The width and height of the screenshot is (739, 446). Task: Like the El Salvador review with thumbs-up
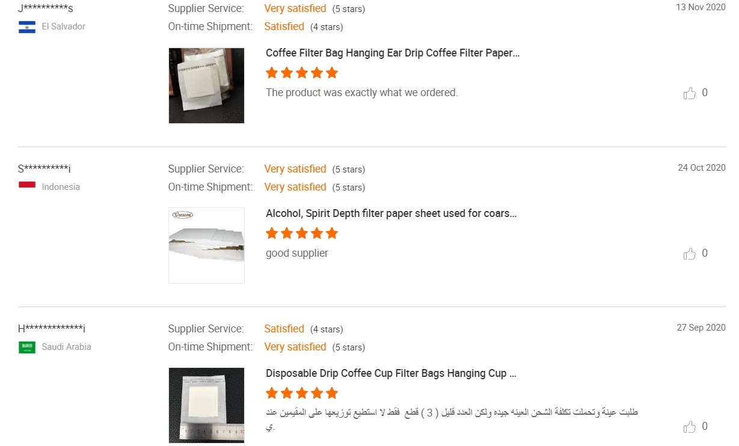pyautogui.click(x=690, y=93)
